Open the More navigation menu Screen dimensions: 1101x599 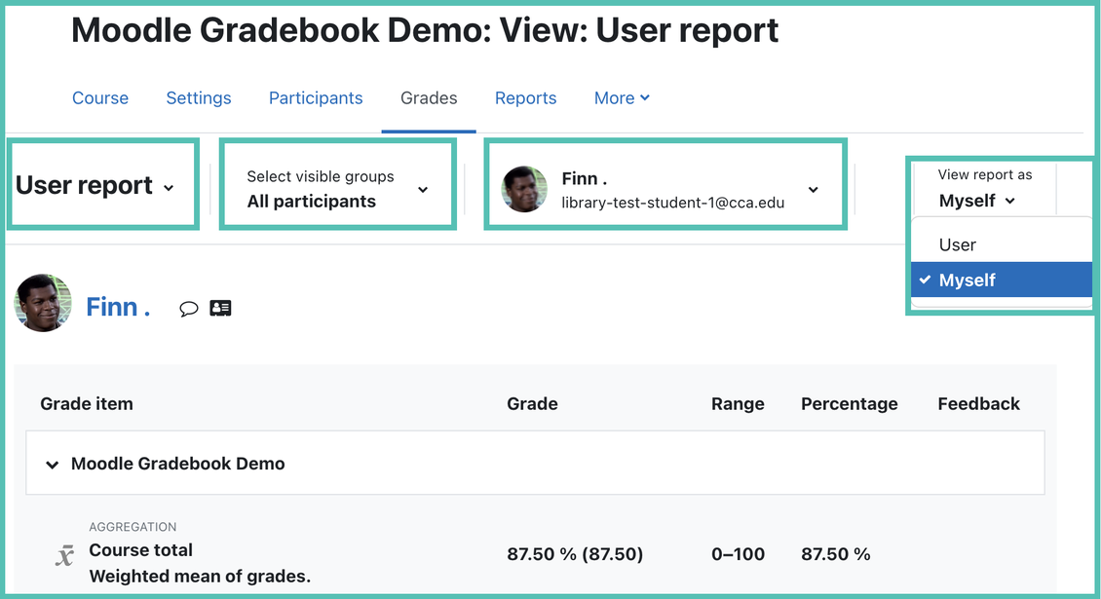[622, 98]
